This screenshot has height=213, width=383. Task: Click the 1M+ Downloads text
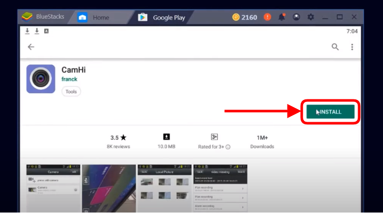click(x=262, y=142)
